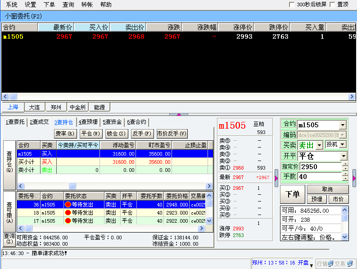Click the 市价反手 (V) button

click(172, 134)
